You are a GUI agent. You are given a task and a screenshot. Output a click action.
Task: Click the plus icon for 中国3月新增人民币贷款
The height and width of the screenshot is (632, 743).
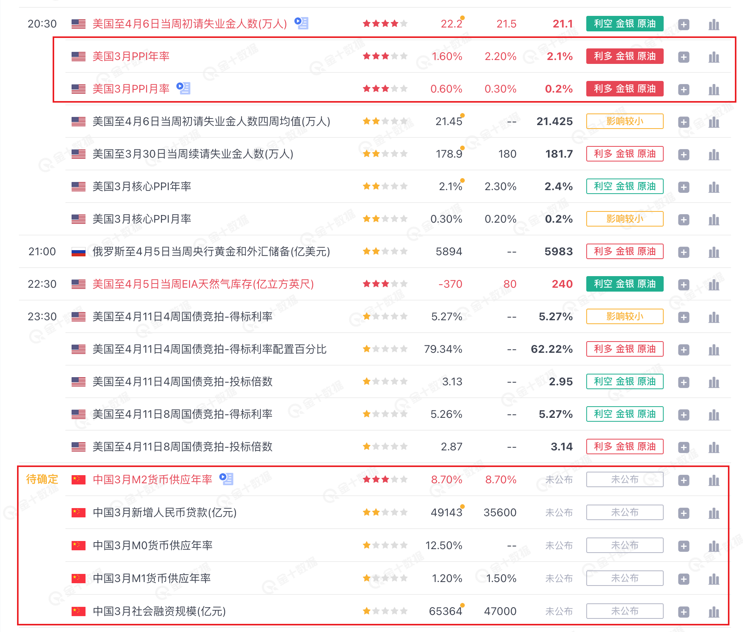click(684, 513)
